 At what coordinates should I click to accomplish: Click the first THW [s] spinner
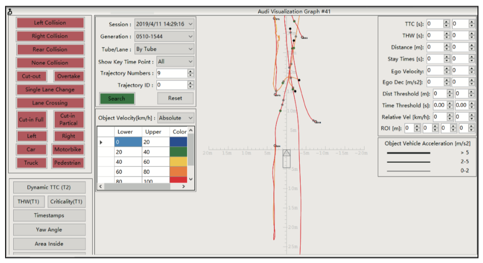click(x=447, y=35)
